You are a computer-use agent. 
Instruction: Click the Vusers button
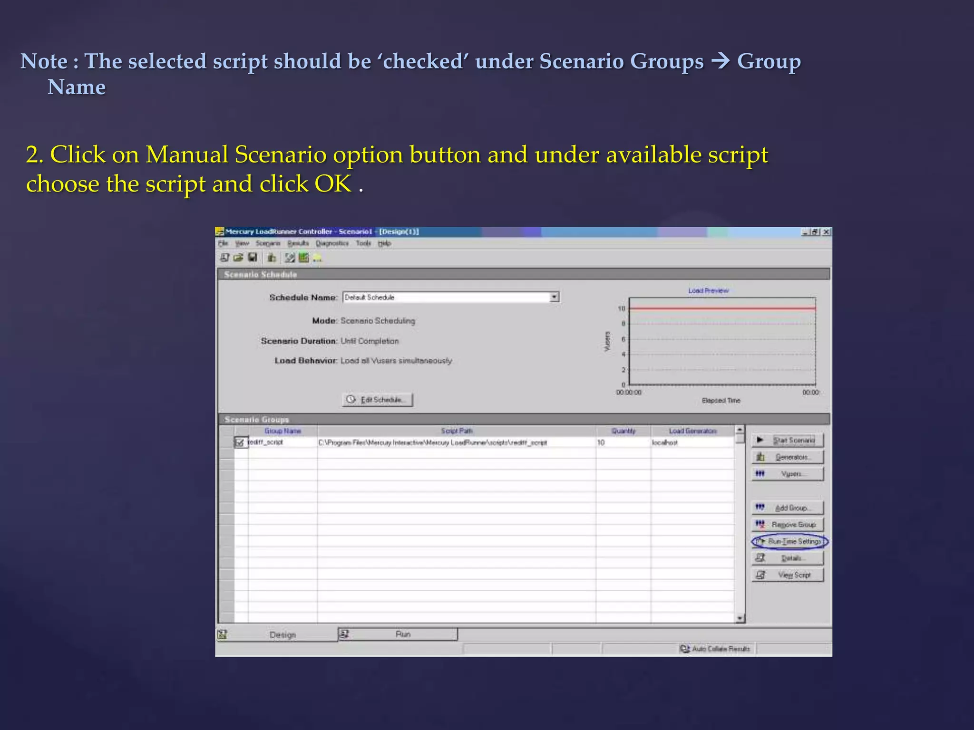click(x=788, y=474)
